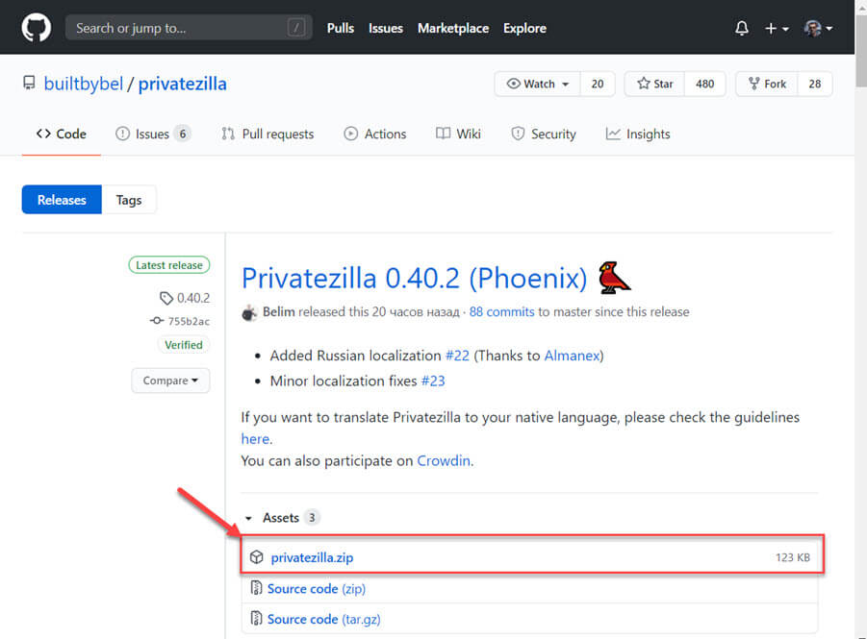Image resolution: width=867 pixels, height=639 pixels.
Task: Open the plus create-new dropdown
Action: 777,28
